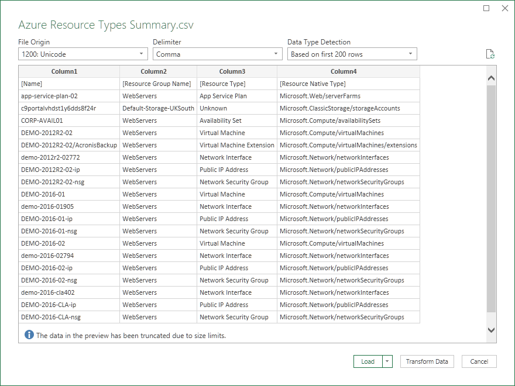Click demo-2016-02794 cell
This screenshot has height=386, width=515.
click(69, 256)
